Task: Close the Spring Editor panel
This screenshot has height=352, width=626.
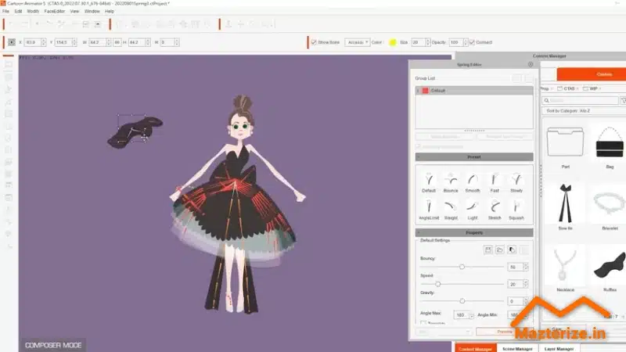Action: (531, 64)
